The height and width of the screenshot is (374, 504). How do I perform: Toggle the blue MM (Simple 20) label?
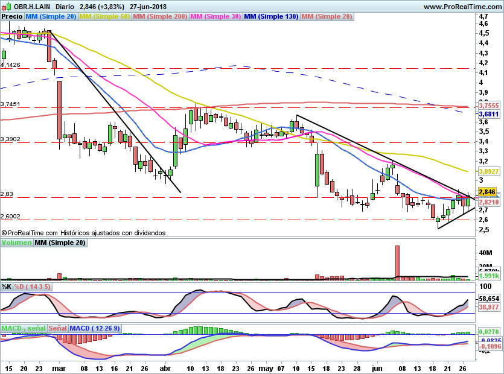(51, 17)
